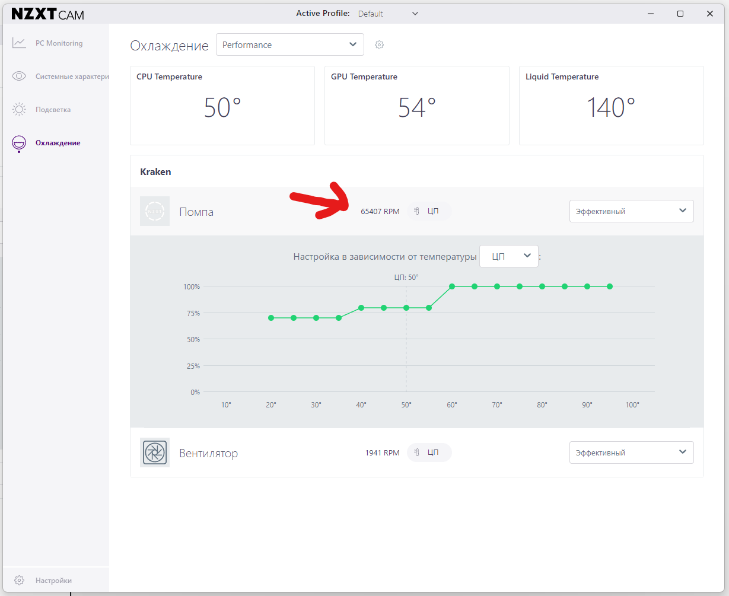The image size is (729, 596).
Task: Click the eye icon for system specs
Action: click(19, 76)
